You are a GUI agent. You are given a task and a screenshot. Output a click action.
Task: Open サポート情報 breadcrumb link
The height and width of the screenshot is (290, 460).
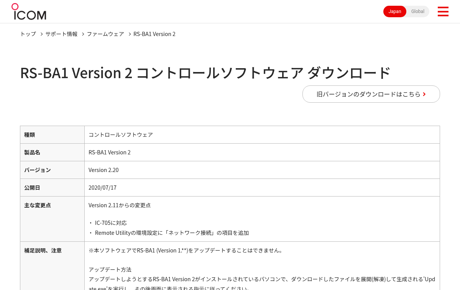point(61,34)
